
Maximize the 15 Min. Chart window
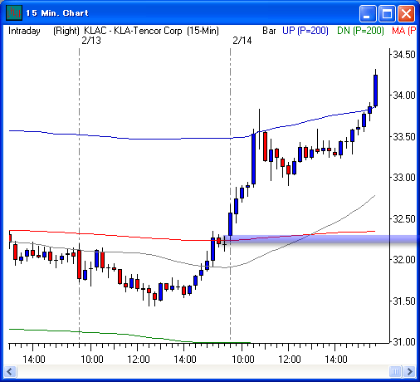click(x=387, y=13)
